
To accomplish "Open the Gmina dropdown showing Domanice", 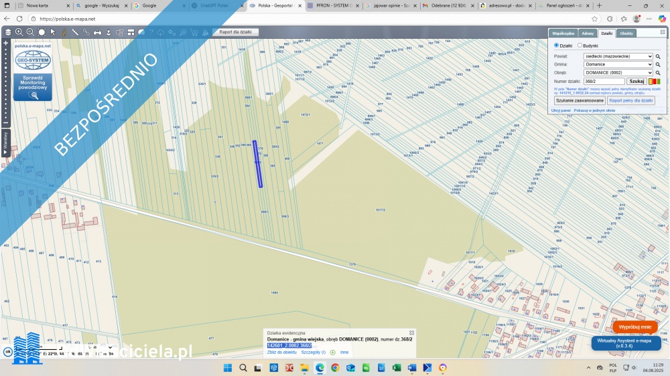I will click(618, 65).
